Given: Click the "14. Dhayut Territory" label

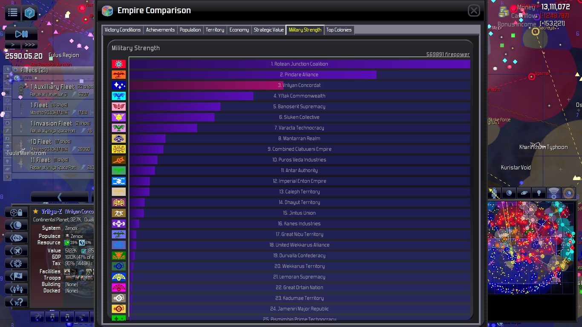Looking at the screenshot, I should click(300, 202).
